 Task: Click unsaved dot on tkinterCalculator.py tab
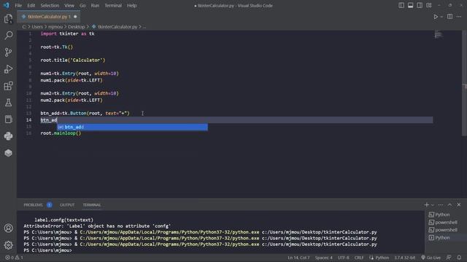[75, 17]
